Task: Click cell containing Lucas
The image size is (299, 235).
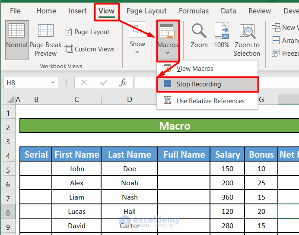Action: 77,212
